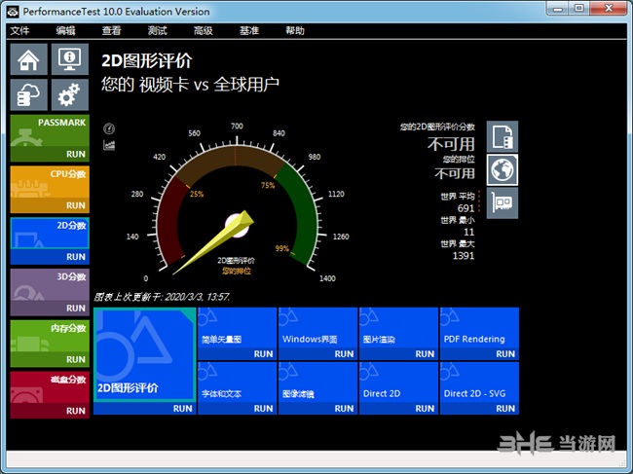Screen dimensions: 633x474
Task: Open the 查看 menu
Action: (x=111, y=30)
